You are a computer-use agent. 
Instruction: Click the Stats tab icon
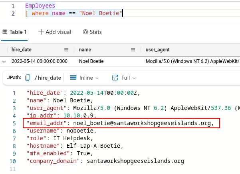point(85,32)
